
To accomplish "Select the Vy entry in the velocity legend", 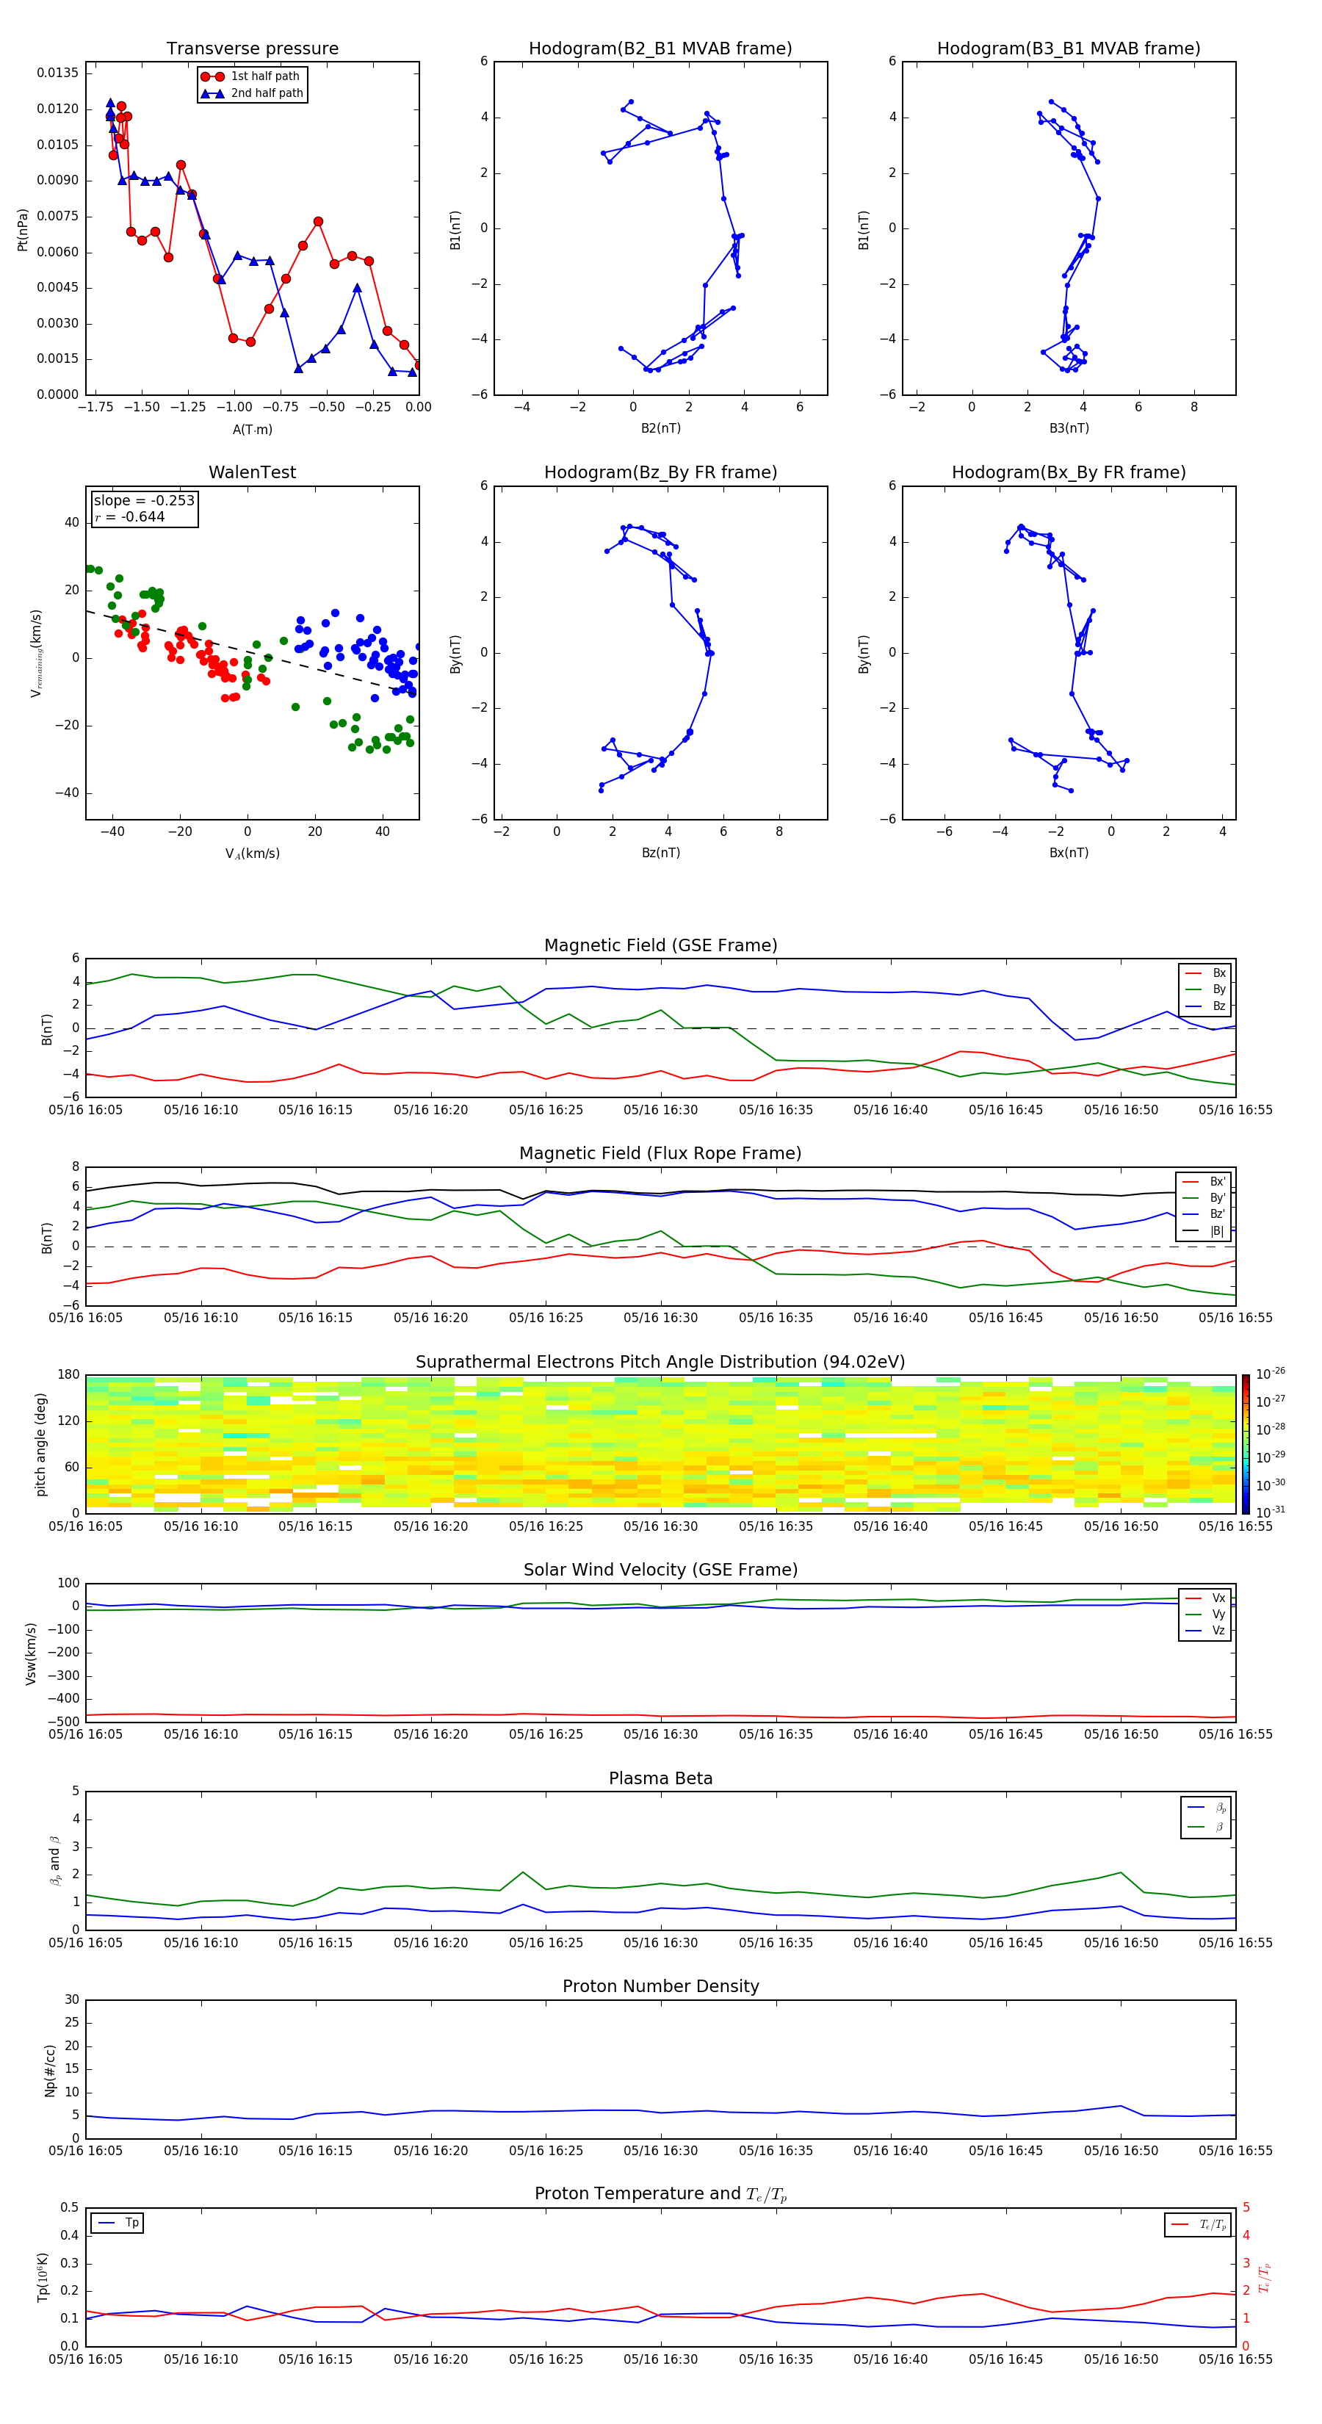I will [x=1205, y=1614].
